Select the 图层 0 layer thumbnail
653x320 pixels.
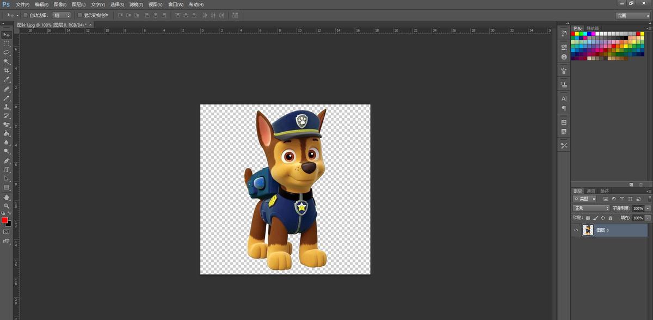[588, 230]
